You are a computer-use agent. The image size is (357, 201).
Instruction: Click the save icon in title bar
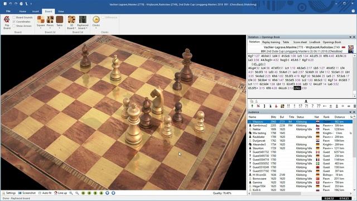[5, 4]
